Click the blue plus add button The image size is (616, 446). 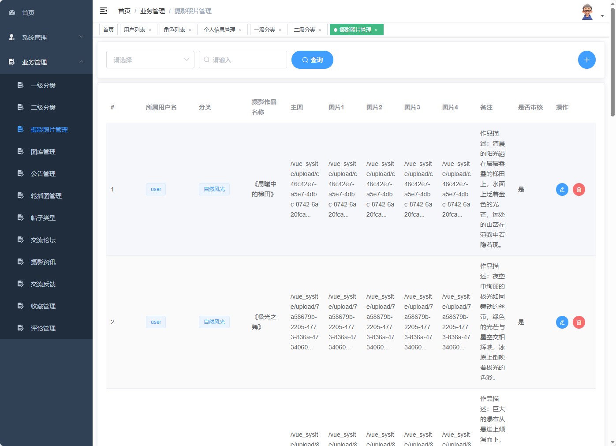pyautogui.click(x=586, y=60)
